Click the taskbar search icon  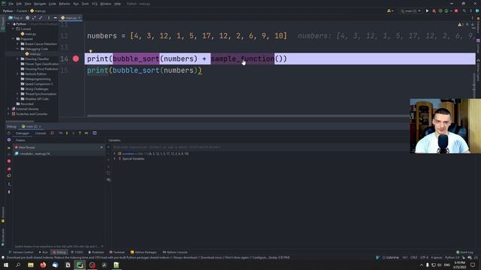tap(18, 265)
